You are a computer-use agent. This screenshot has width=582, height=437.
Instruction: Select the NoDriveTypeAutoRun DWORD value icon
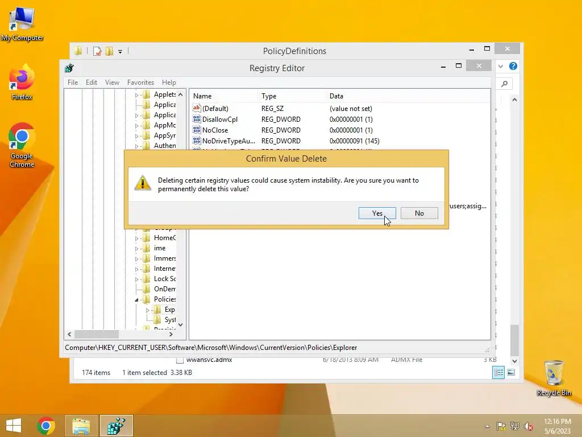tap(196, 141)
